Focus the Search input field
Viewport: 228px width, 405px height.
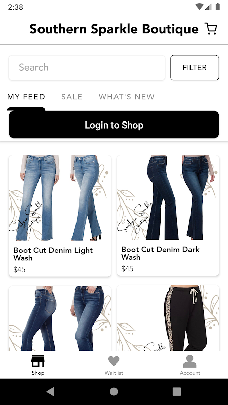click(87, 68)
